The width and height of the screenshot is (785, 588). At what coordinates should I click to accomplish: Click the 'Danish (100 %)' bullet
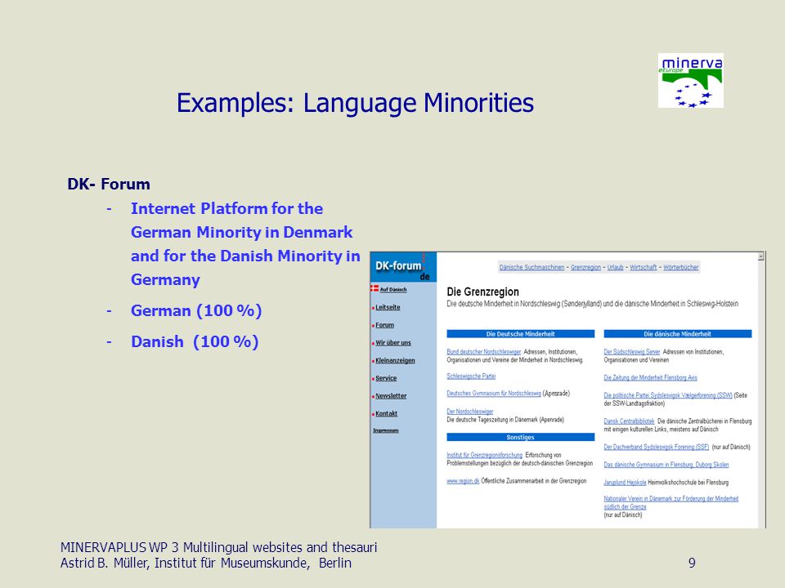(x=195, y=341)
